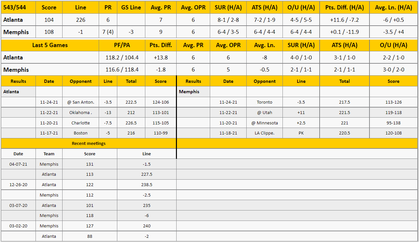
Task: Click Atlanta Pts. Diff. +11.6 / -7.2
Action: 344,20
